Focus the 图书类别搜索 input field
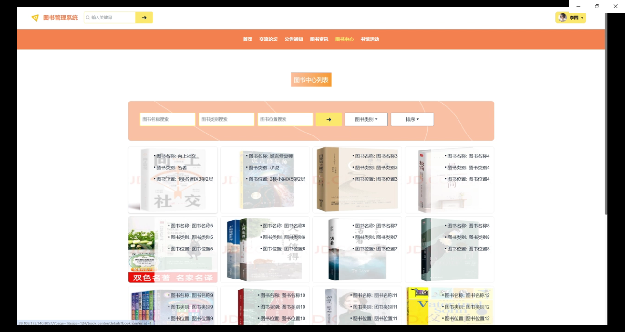The image size is (625, 332). (227, 119)
